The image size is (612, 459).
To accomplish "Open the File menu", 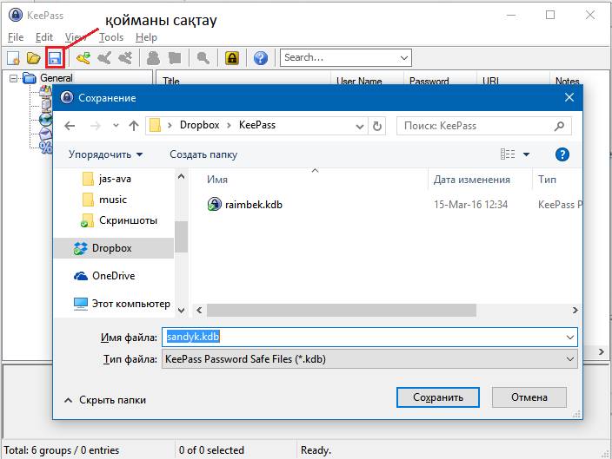I will tap(16, 37).
